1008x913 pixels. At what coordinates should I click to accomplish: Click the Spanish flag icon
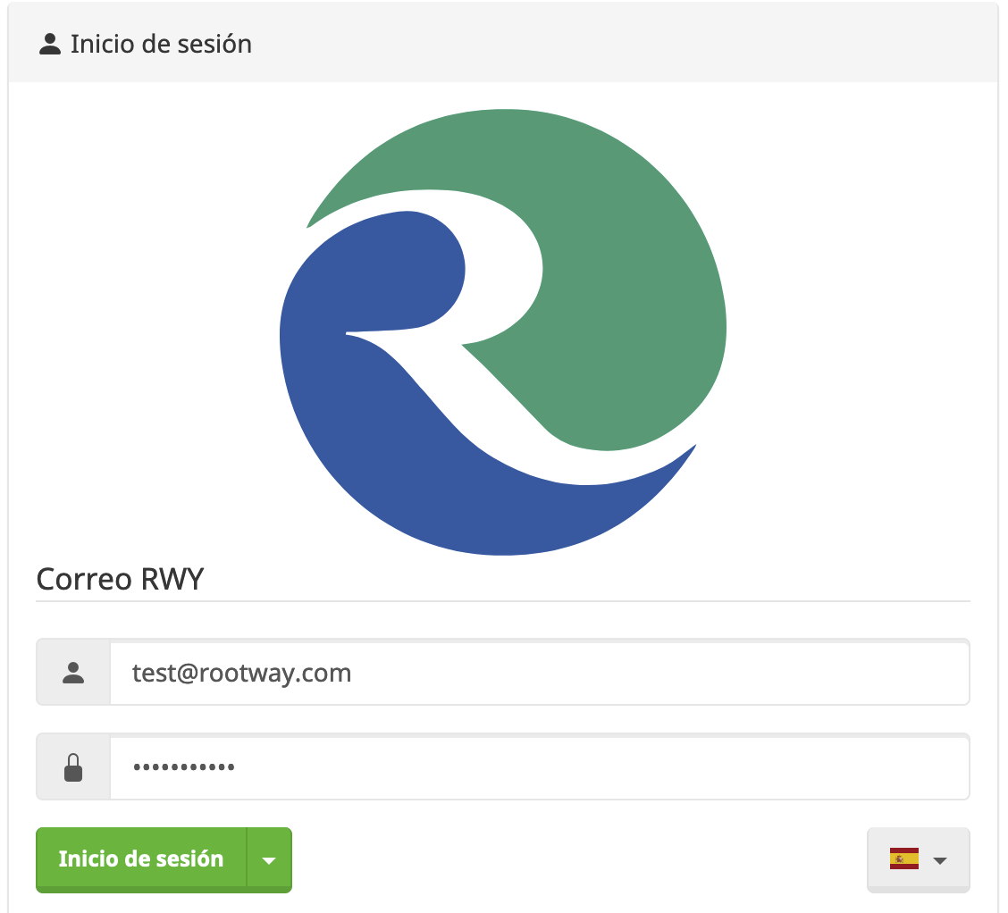[903, 859]
